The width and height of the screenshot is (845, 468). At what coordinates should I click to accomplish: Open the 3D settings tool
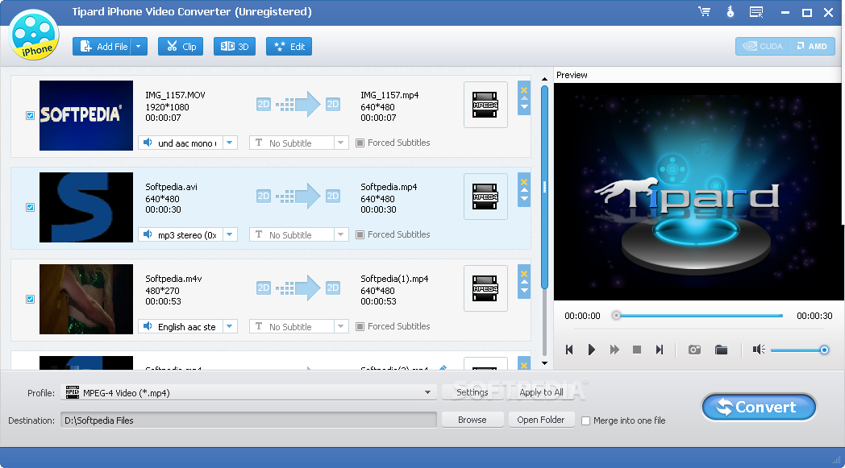click(235, 46)
